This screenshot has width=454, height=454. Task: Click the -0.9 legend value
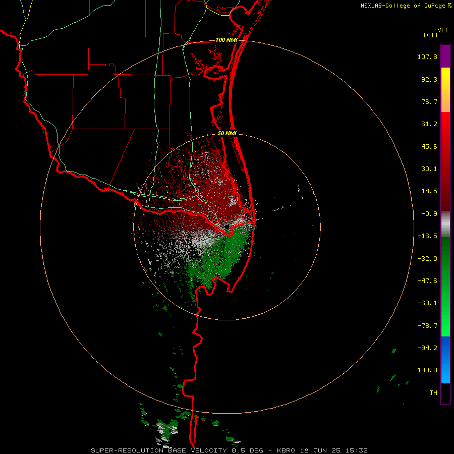click(429, 214)
